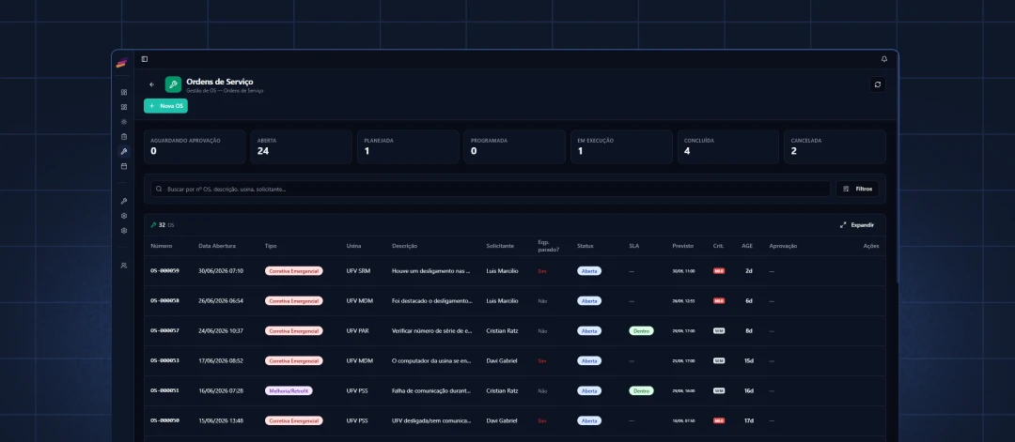This screenshot has width=1015, height=442.
Task: Open the users icon at the sidebar bottom
Action: (124, 265)
